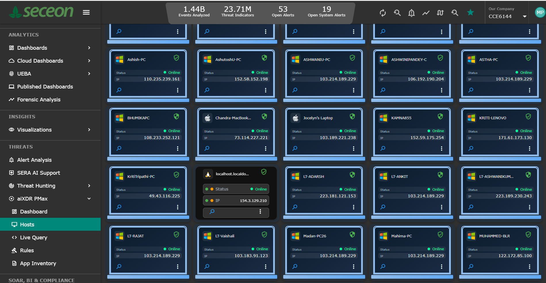Toggle the hamburger menu to collapse sidebar

tap(86, 12)
